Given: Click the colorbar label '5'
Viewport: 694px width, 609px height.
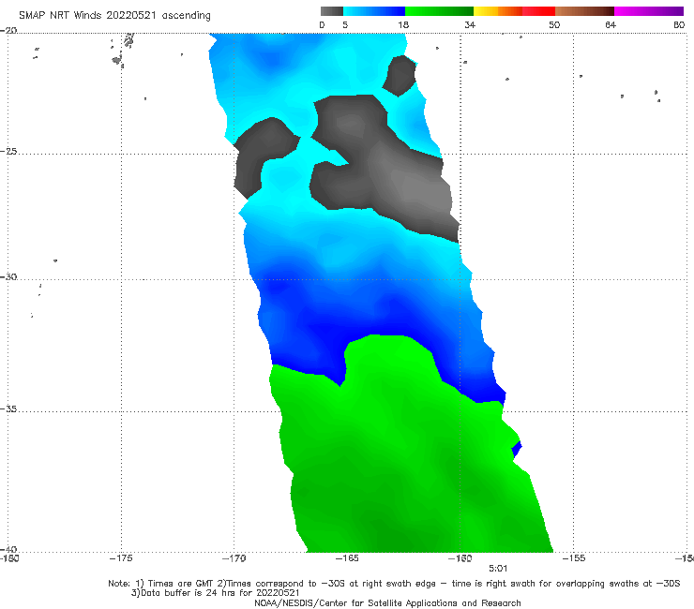Looking at the screenshot, I should click(345, 24).
